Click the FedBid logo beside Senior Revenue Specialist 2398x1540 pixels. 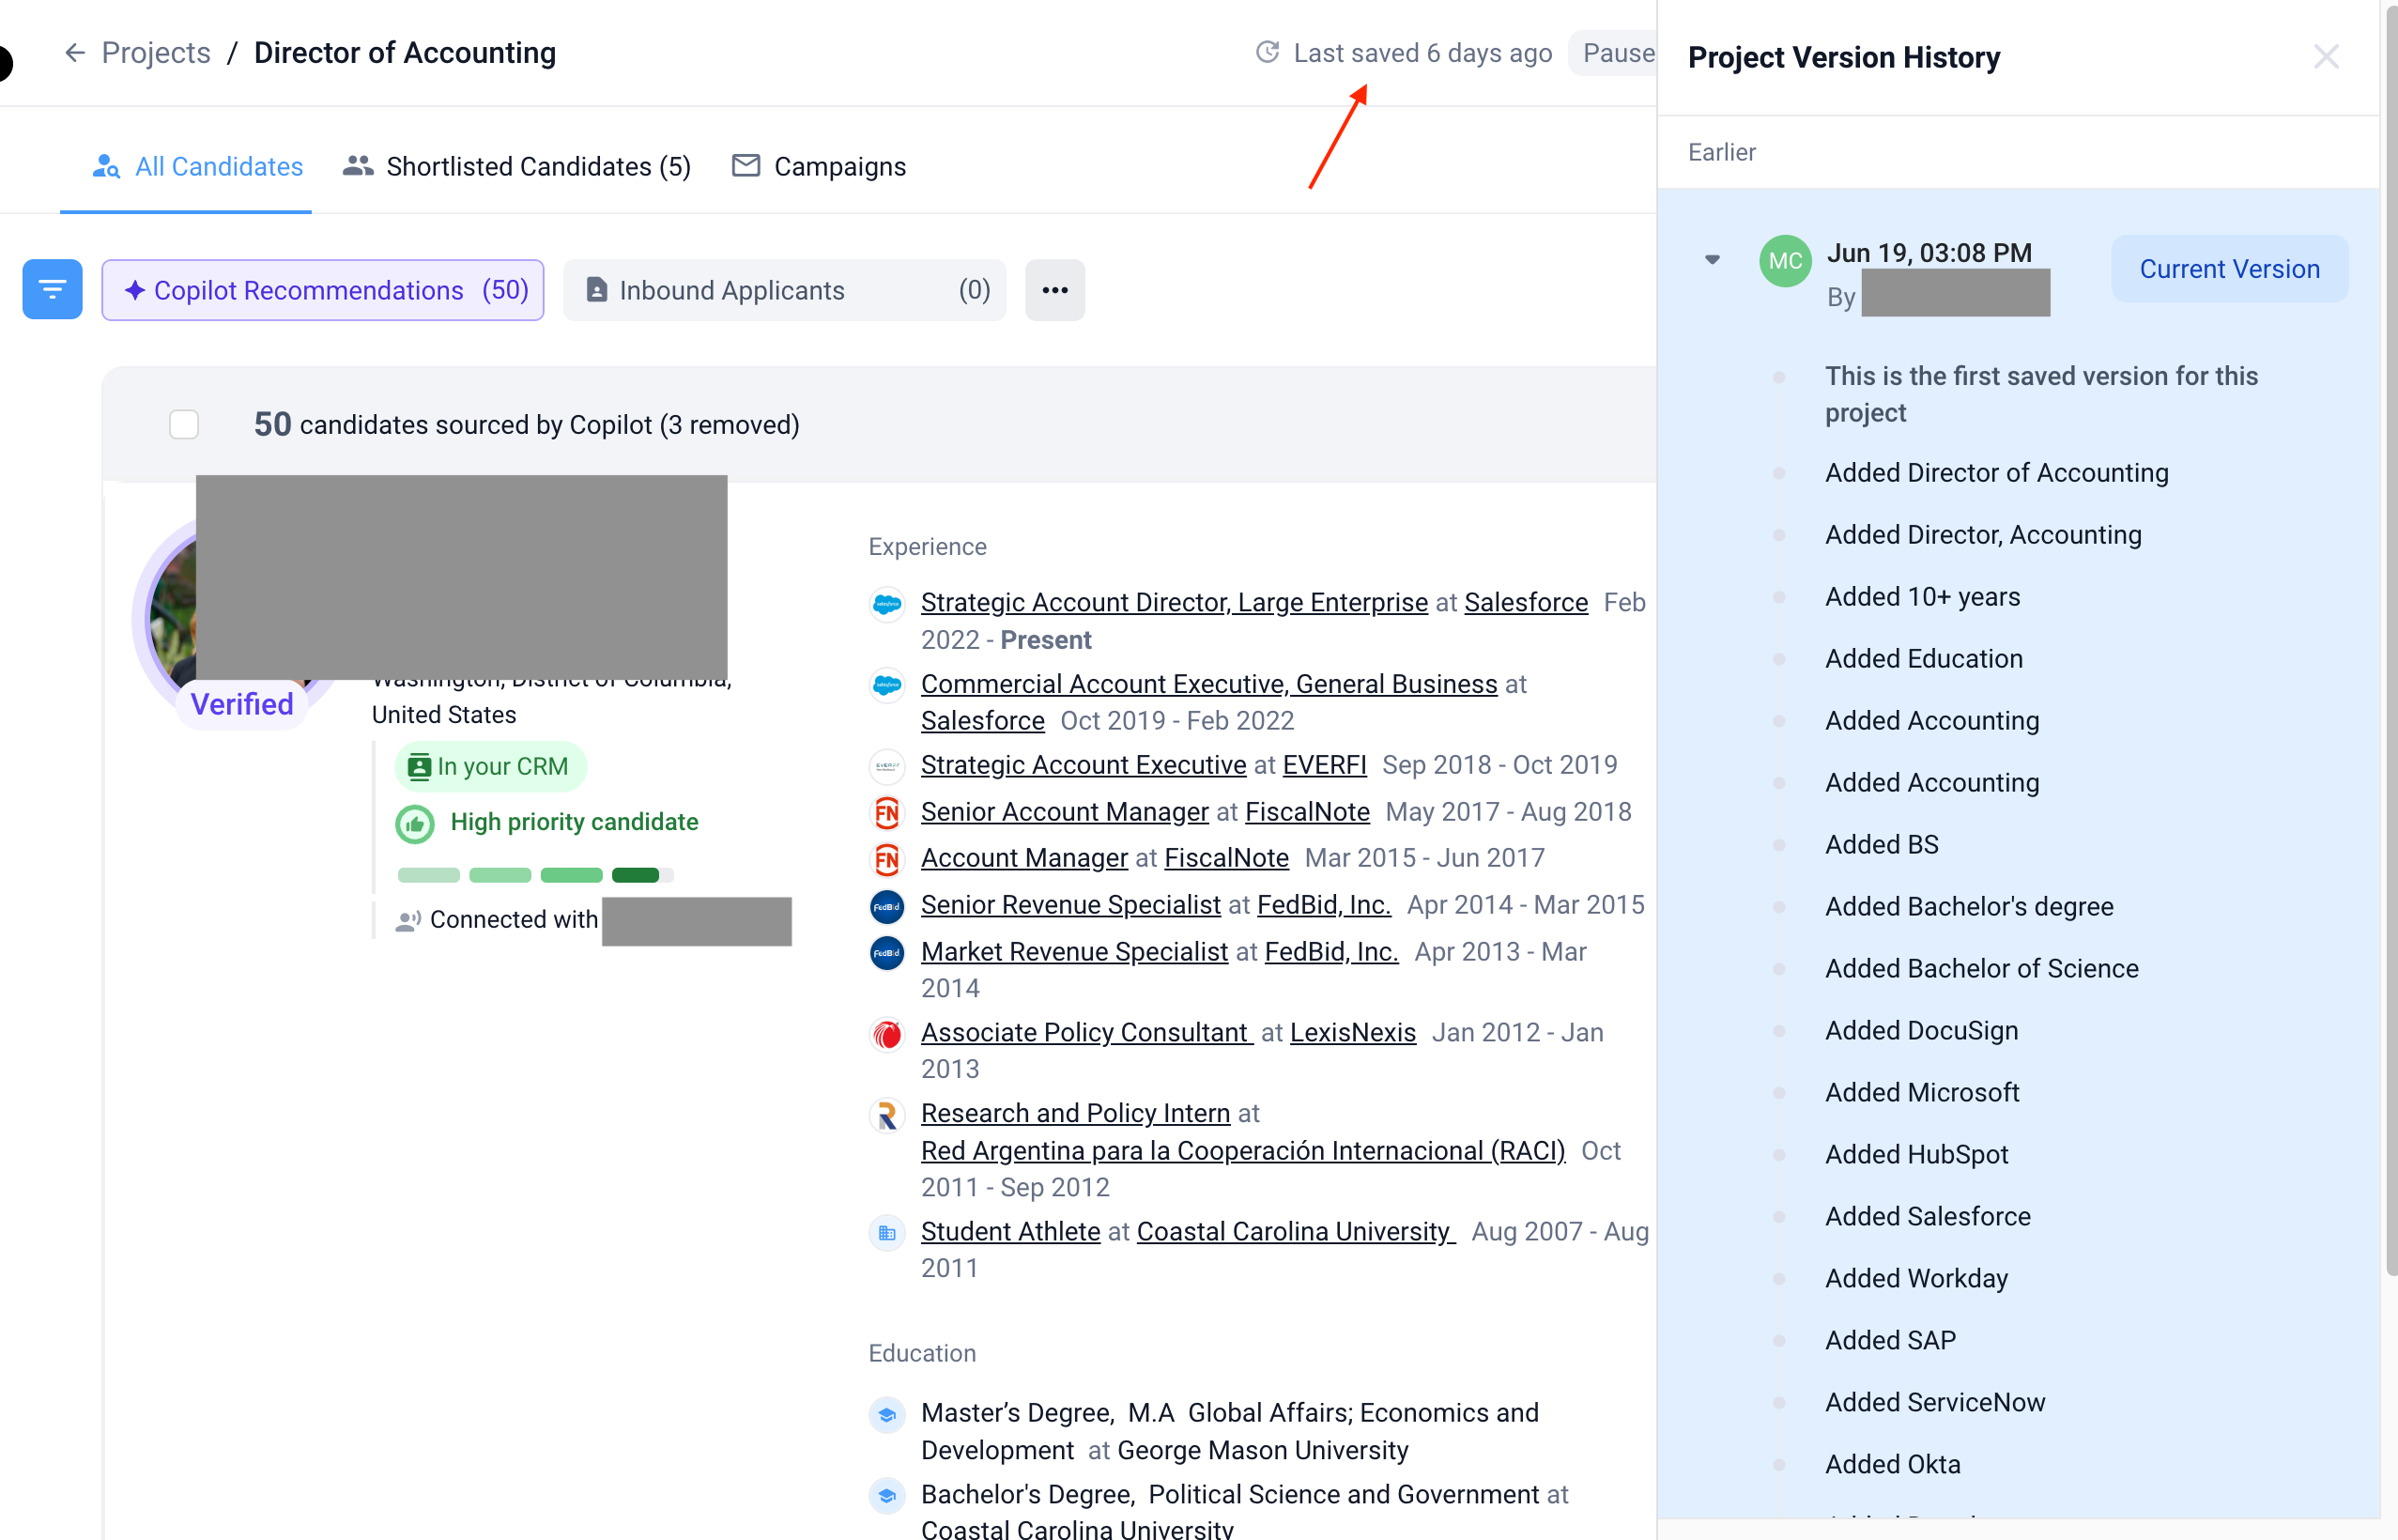coord(886,906)
